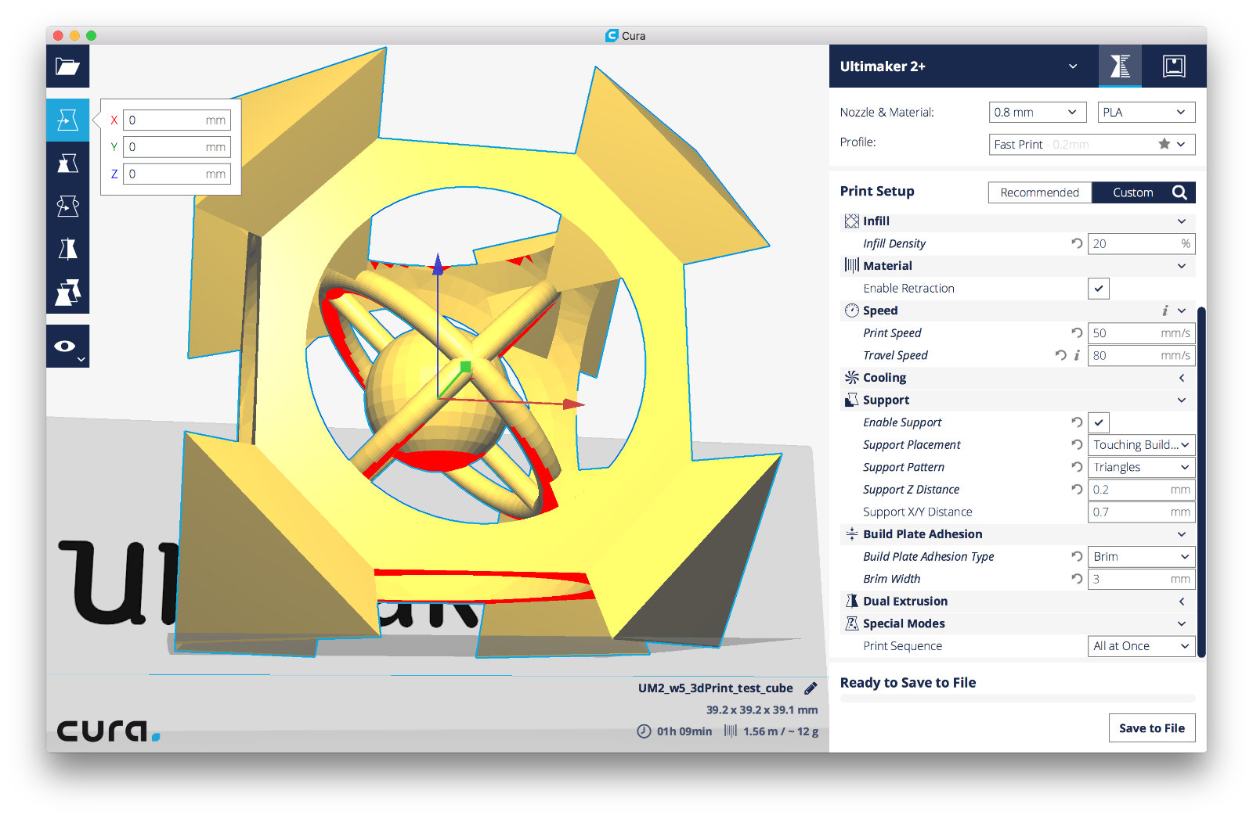The image size is (1253, 819).
Task: Click Save to File button
Action: coord(1151,728)
